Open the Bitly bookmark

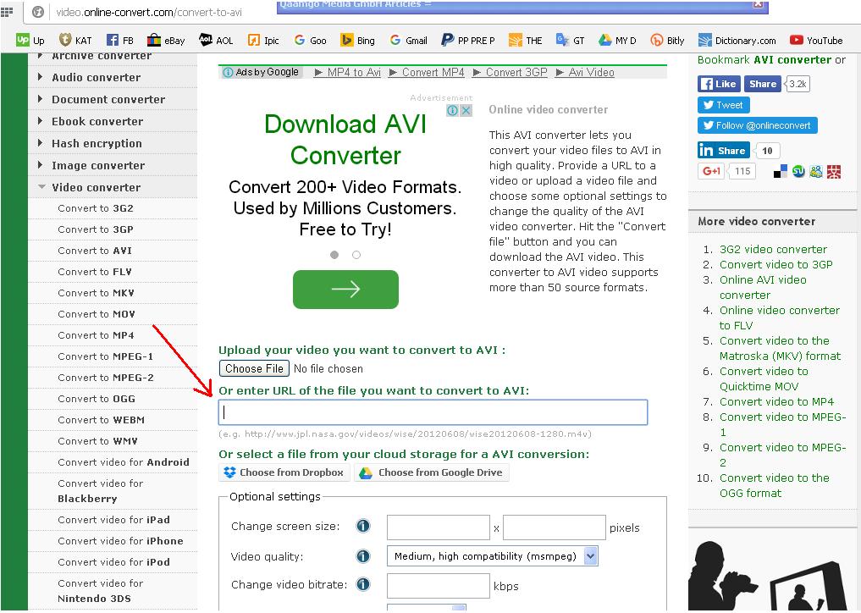click(x=667, y=40)
